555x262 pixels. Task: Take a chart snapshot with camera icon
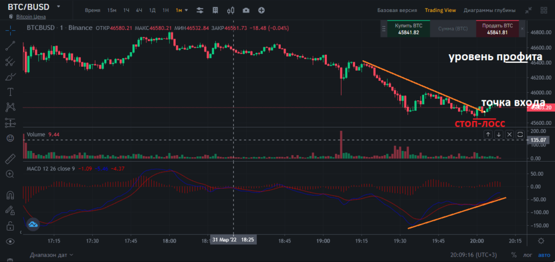(247, 10)
